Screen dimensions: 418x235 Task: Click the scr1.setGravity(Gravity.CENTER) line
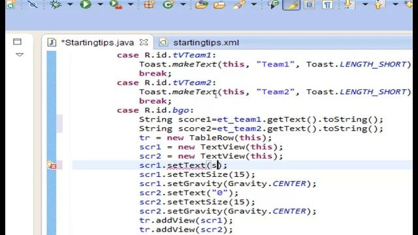click(x=228, y=184)
